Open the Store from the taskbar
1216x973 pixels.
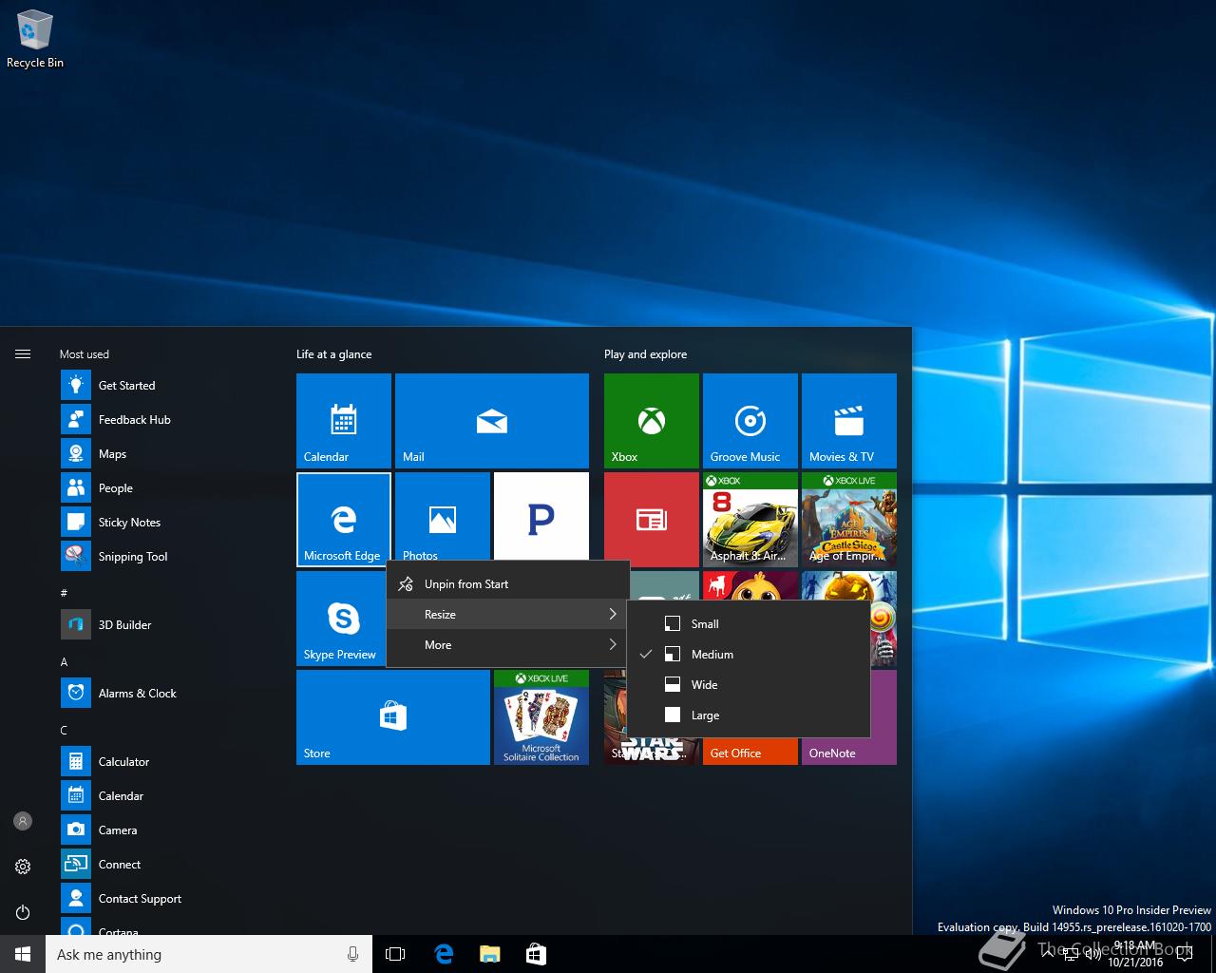[x=536, y=954]
